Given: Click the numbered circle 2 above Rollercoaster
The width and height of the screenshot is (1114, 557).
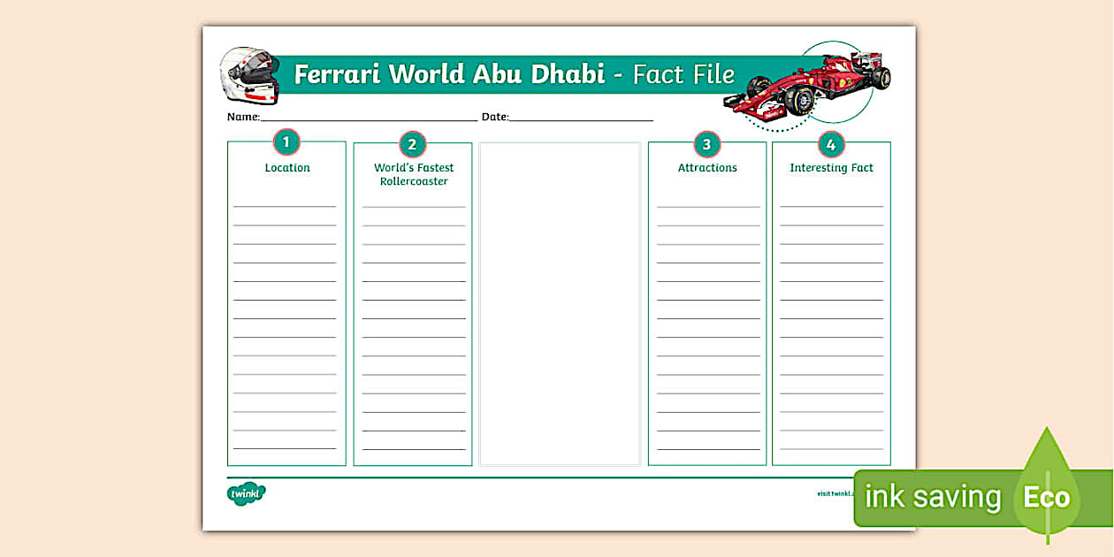Looking at the screenshot, I should [413, 142].
